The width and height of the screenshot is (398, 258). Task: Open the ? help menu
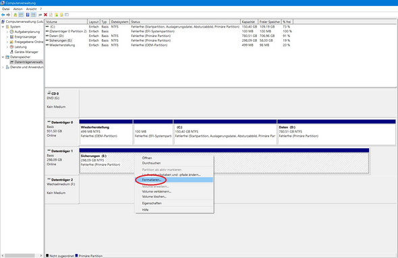pyautogui.click(x=40, y=9)
